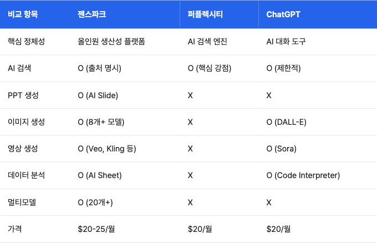Click the O (Code Interpreter) cell
Image resolution: width=377 pixels, height=243 pixels.
(x=303, y=175)
